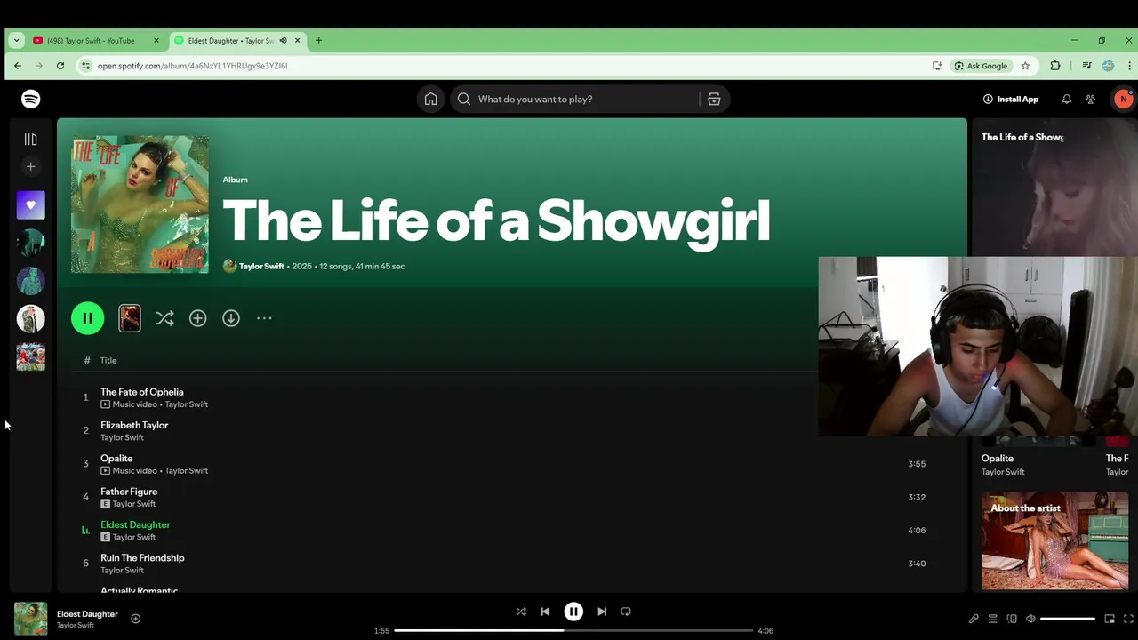This screenshot has height=640, width=1138.
Task: Click Ask Google in the address bar
Action: [981, 66]
